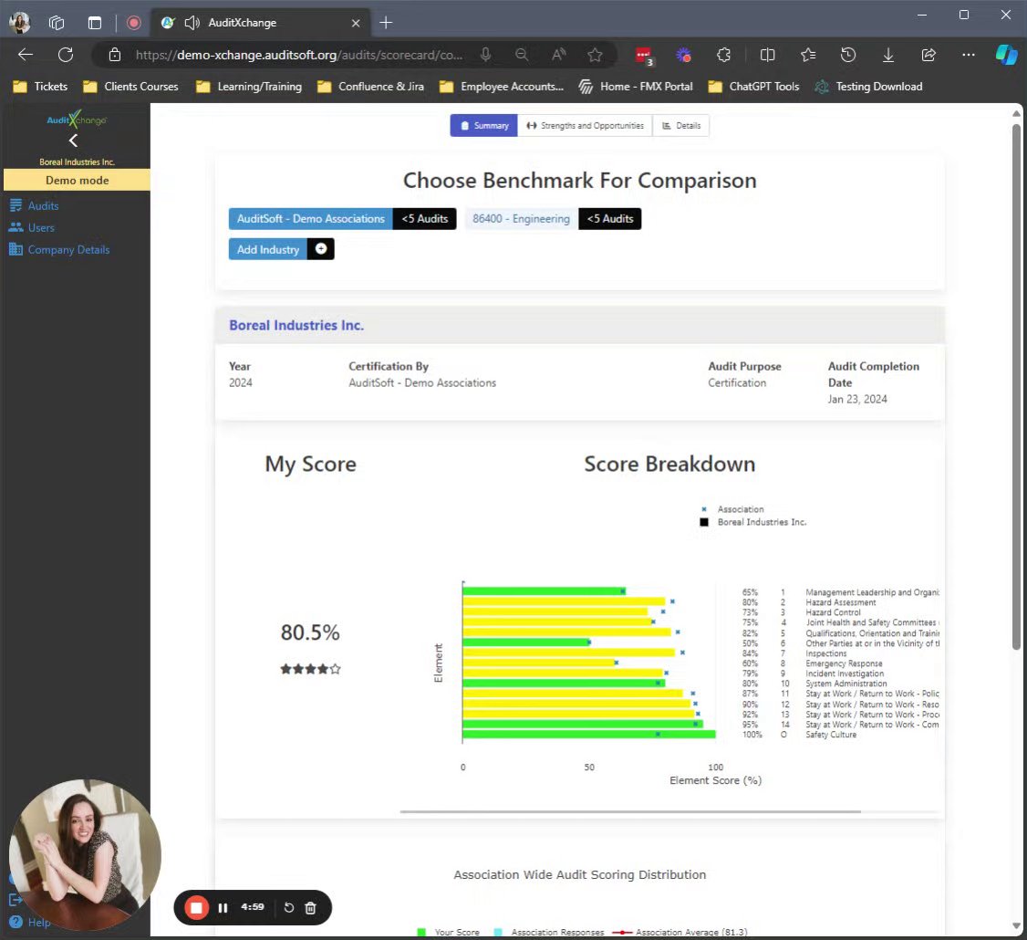Image resolution: width=1027 pixels, height=940 pixels.
Task: Add page to favorites star icon
Action: point(595,55)
